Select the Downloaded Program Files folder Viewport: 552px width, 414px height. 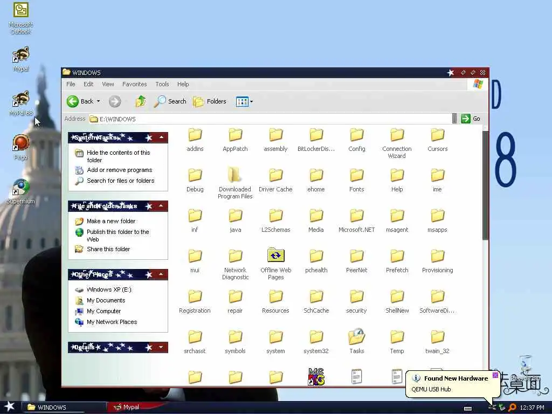click(x=235, y=183)
